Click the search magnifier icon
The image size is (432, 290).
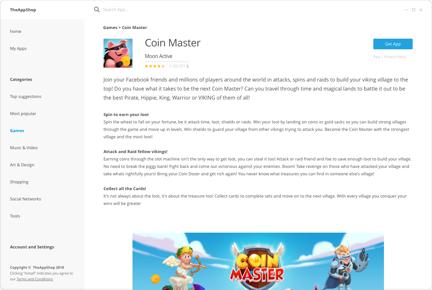click(97, 10)
